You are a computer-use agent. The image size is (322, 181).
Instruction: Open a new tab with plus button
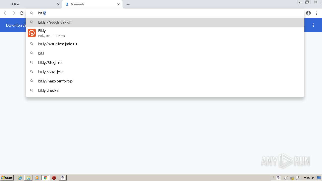click(128, 4)
